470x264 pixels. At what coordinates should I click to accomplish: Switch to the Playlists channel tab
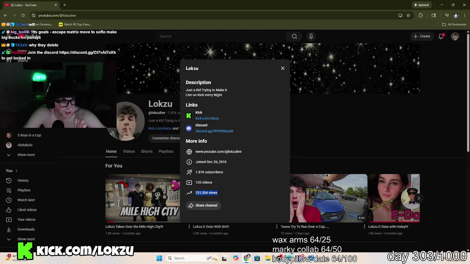point(166,151)
